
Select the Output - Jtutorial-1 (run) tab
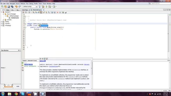[x=29, y=61]
